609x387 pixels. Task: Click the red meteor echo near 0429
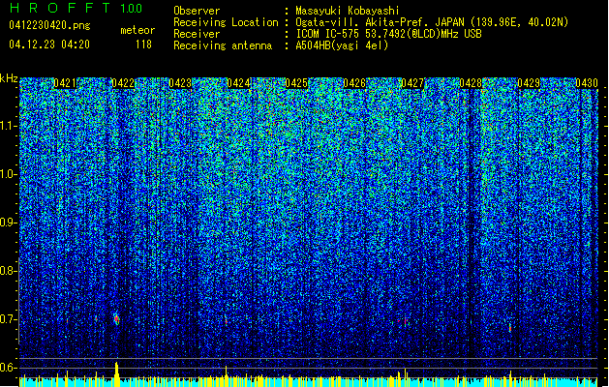coord(510,328)
